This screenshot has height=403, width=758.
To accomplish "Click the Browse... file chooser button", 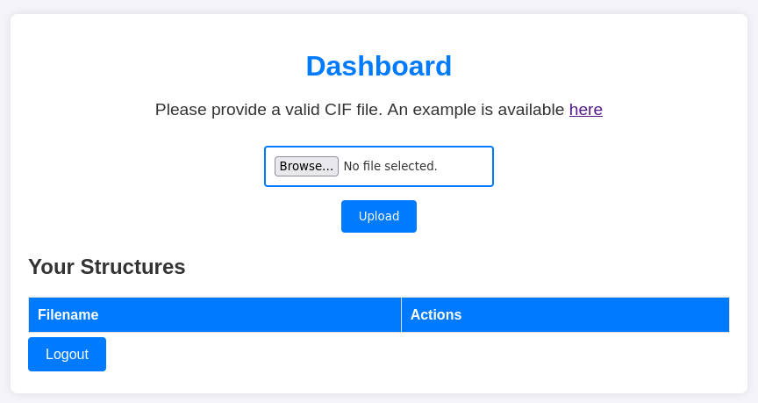I will [x=306, y=166].
